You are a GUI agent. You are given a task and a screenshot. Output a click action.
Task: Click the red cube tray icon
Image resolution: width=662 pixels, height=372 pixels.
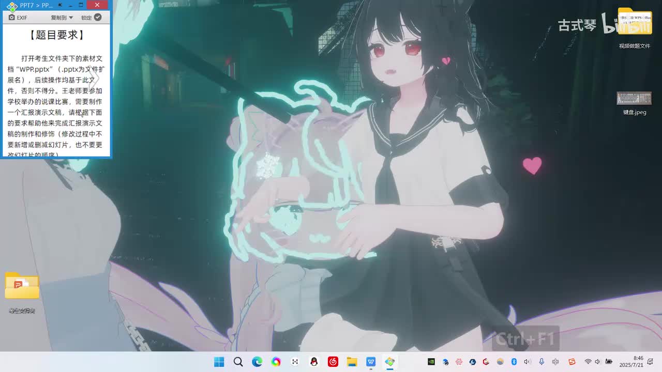[486, 362]
